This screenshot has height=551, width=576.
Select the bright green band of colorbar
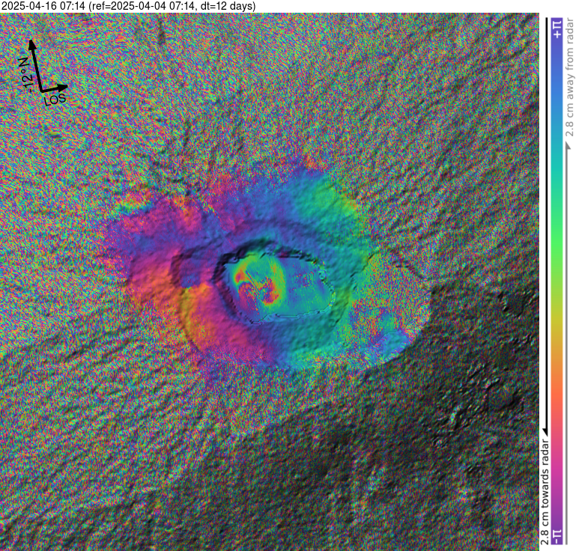coord(556,240)
